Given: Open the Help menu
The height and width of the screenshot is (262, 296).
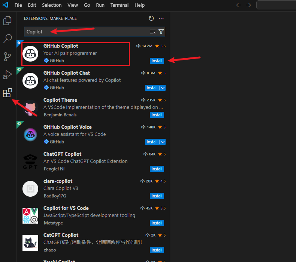Looking at the screenshot, I should point(139,5).
